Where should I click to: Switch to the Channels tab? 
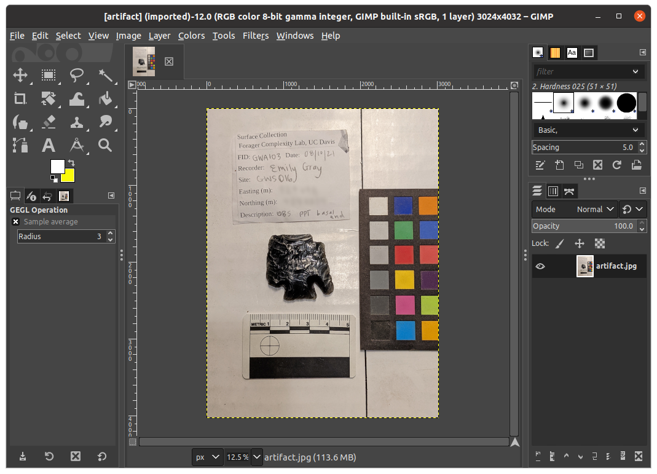pyautogui.click(x=553, y=191)
